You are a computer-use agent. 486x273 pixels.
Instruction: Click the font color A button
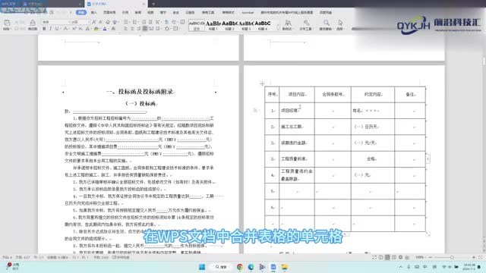click(105, 29)
